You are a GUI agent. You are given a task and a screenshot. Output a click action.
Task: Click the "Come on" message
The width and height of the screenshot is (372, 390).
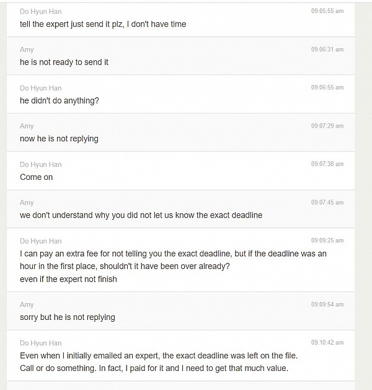coord(36,177)
